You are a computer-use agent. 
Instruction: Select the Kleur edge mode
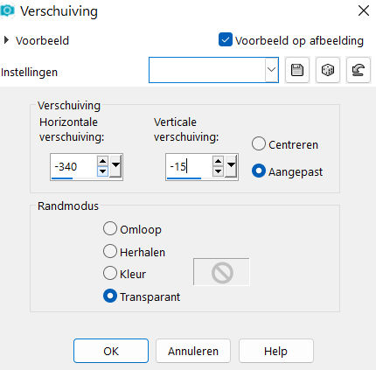[x=110, y=273]
